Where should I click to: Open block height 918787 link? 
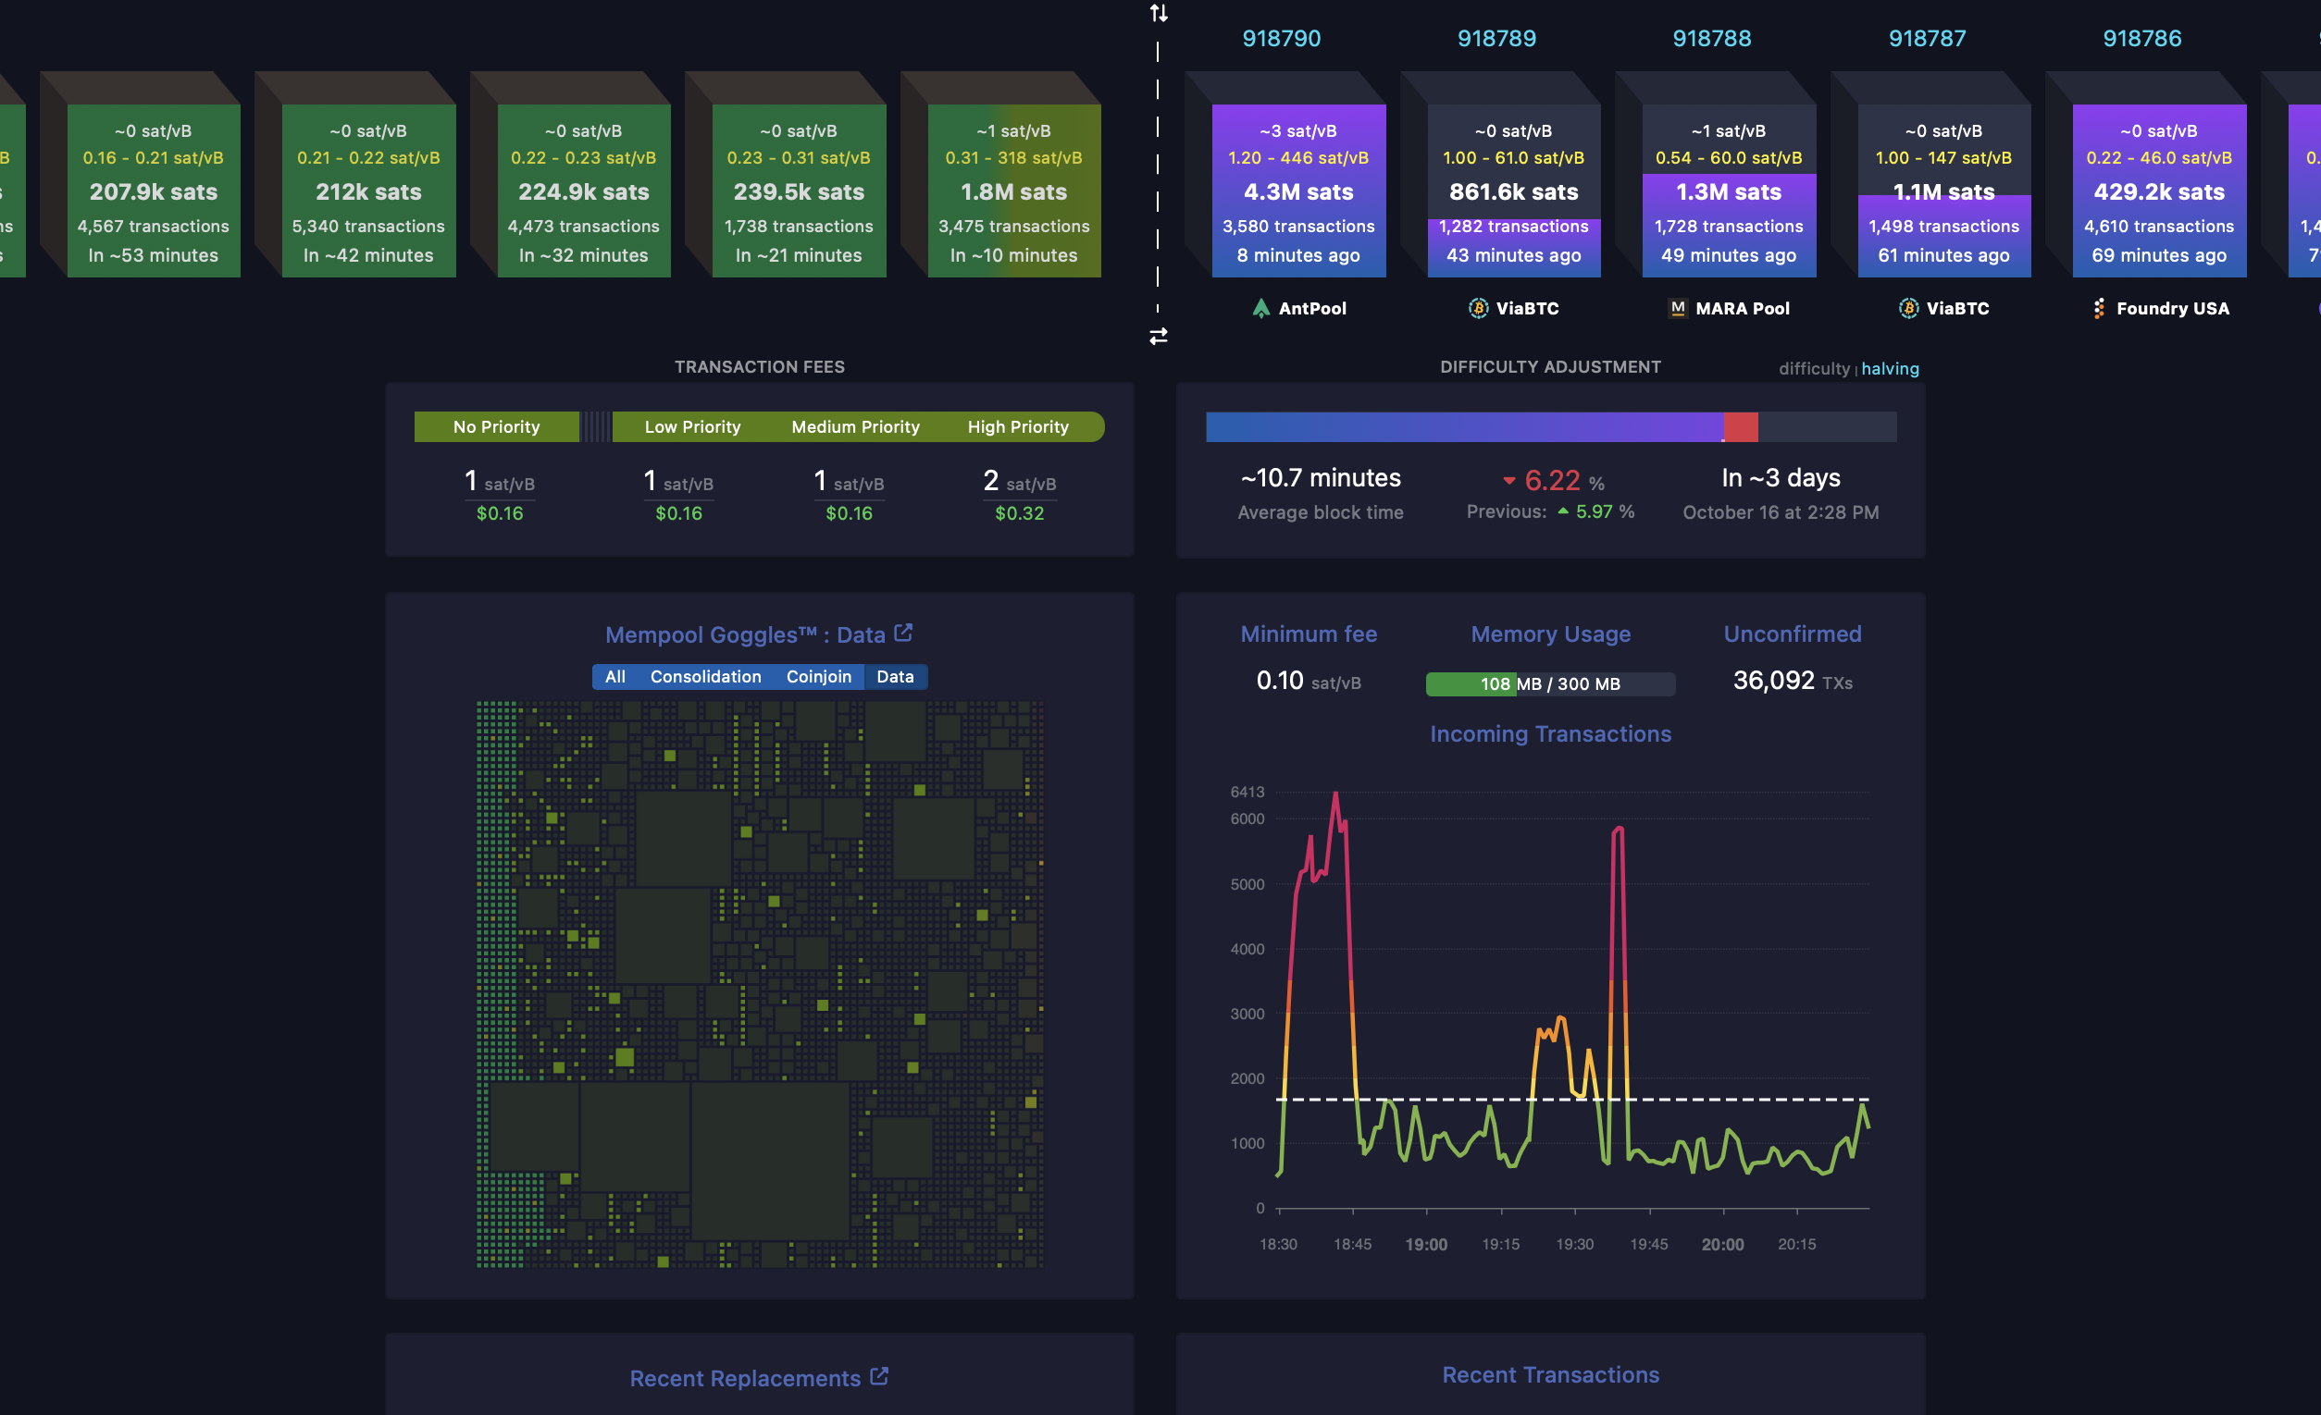tap(1928, 39)
